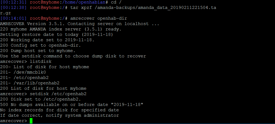The height and width of the screenshot is (124, 275).
Task: Click the green cursor at the amrecover prompt
Action: tap(31, 121)
